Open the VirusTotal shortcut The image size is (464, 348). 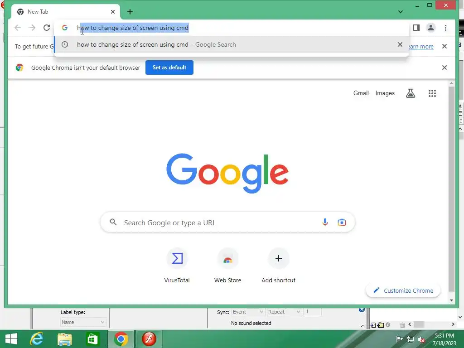point(177,266)
